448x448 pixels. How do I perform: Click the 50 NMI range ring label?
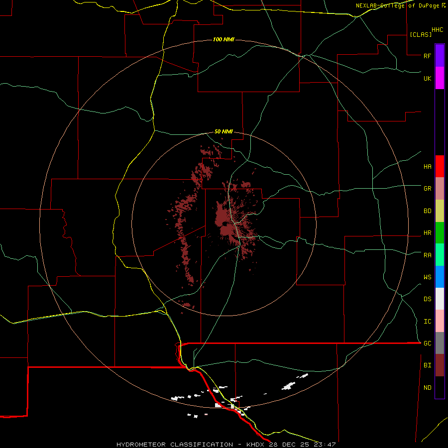click(224, 131)
